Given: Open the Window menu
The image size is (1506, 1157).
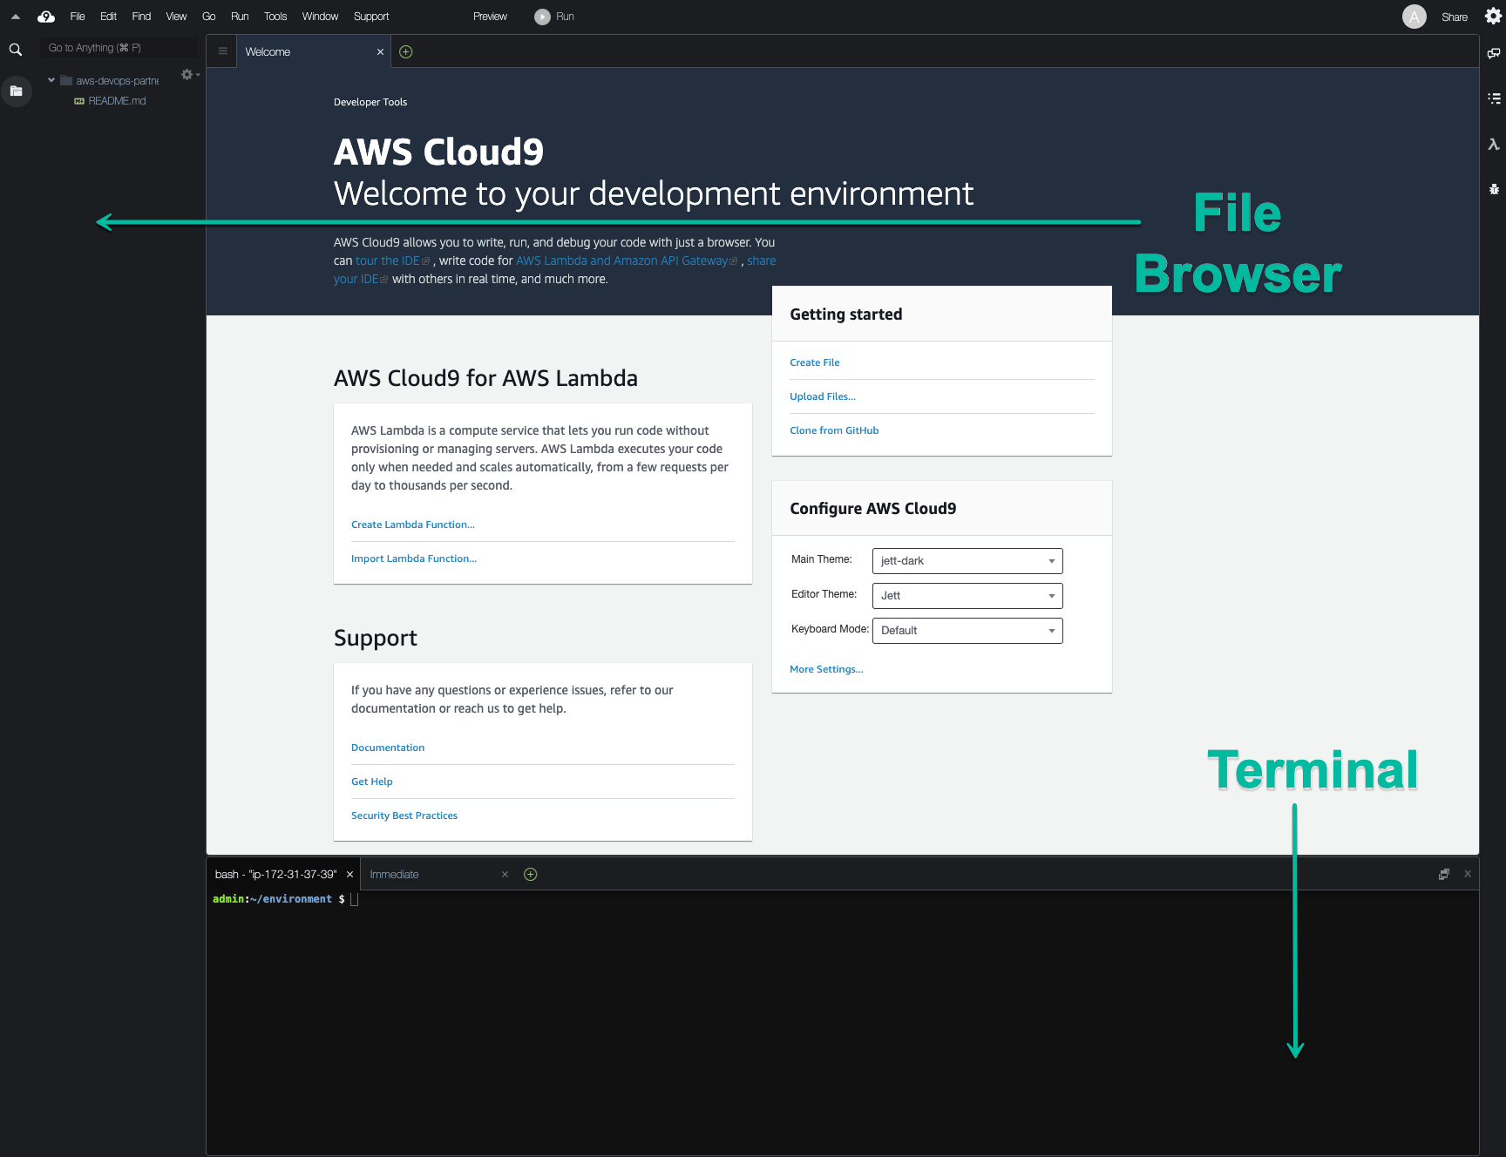Looking at the screenshot, I should click(x=320, y=17).
